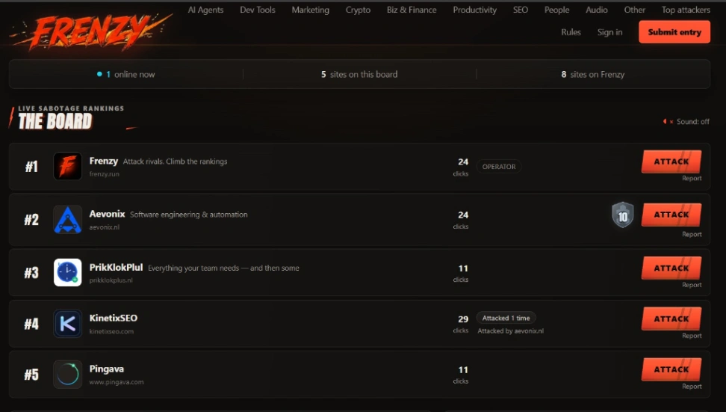Click 'Software engineering & automation' tagline
This screenshot has width=726, height=412.
tap(188, 215)
